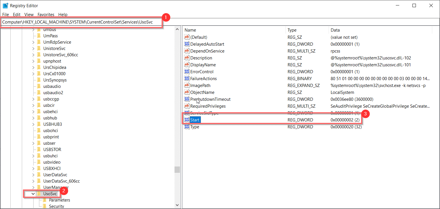This screenshot has height=209, width=440.
Task: Open the Edit menu
Action: 17,14
